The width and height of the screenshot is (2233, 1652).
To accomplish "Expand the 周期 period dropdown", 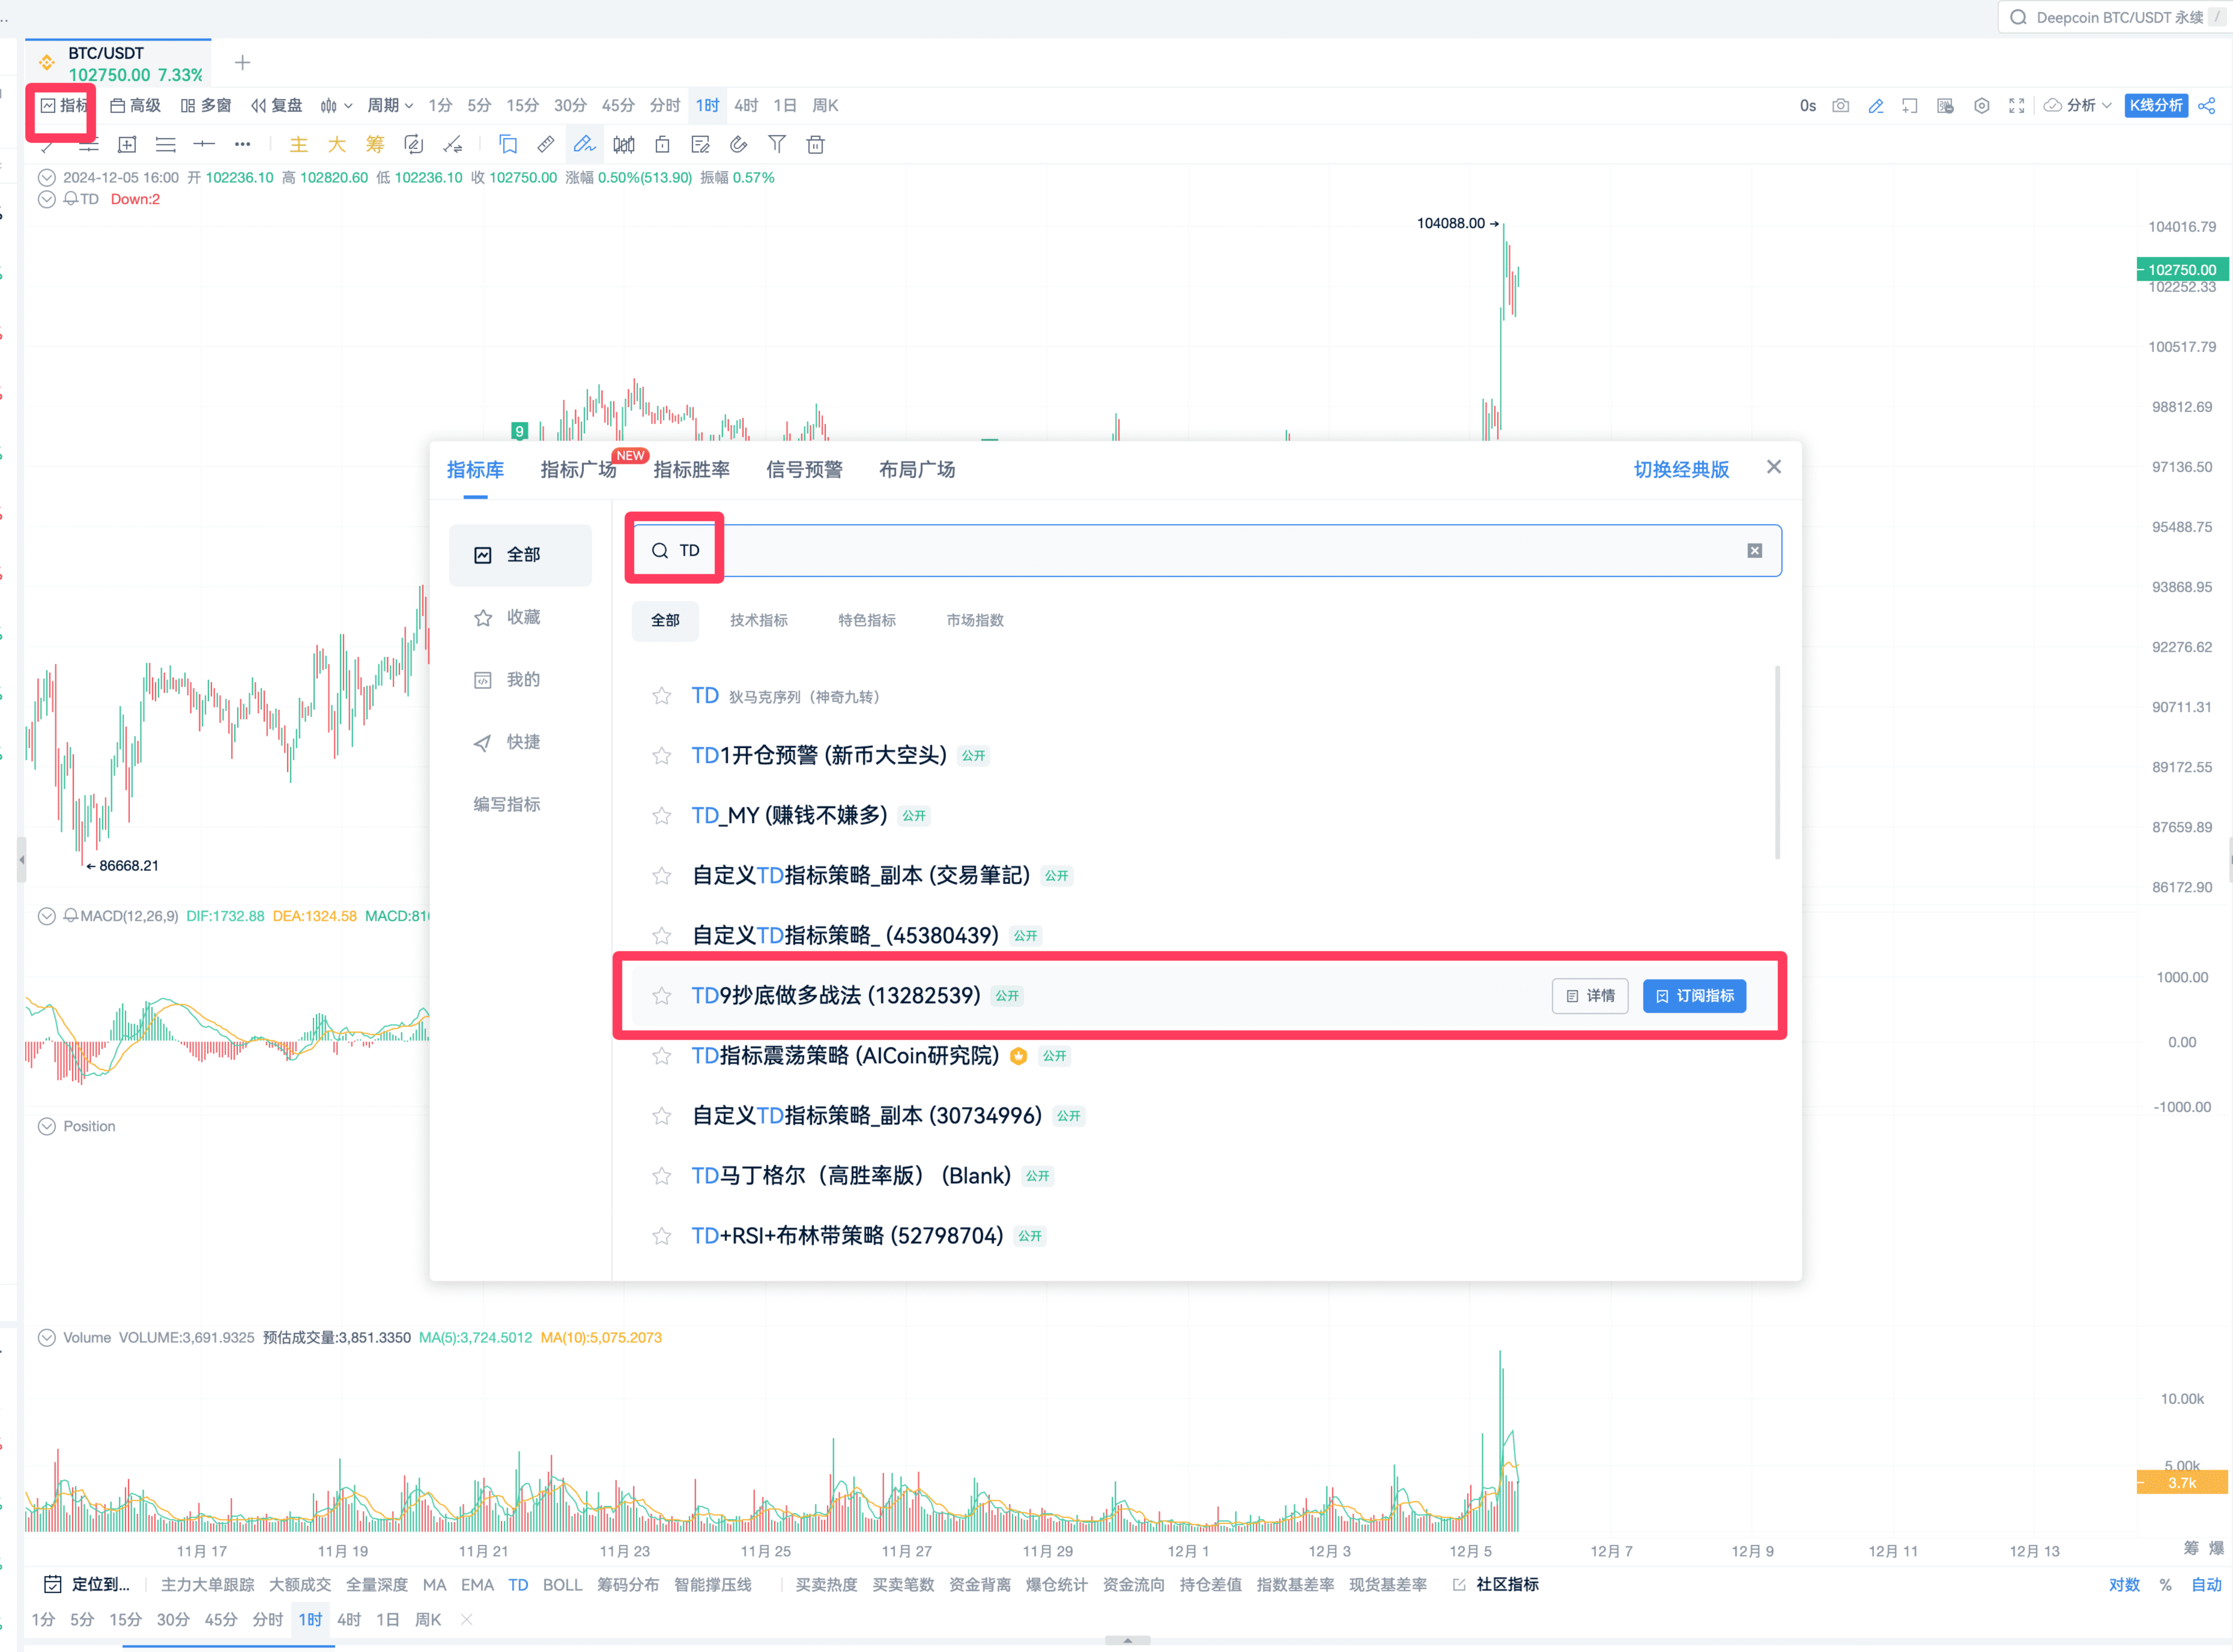I will pyautogui.click(x=390, y=106).
